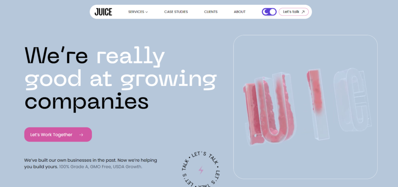Toggle the dark/light mode switch
398x187 pixels.
(269, 12)
